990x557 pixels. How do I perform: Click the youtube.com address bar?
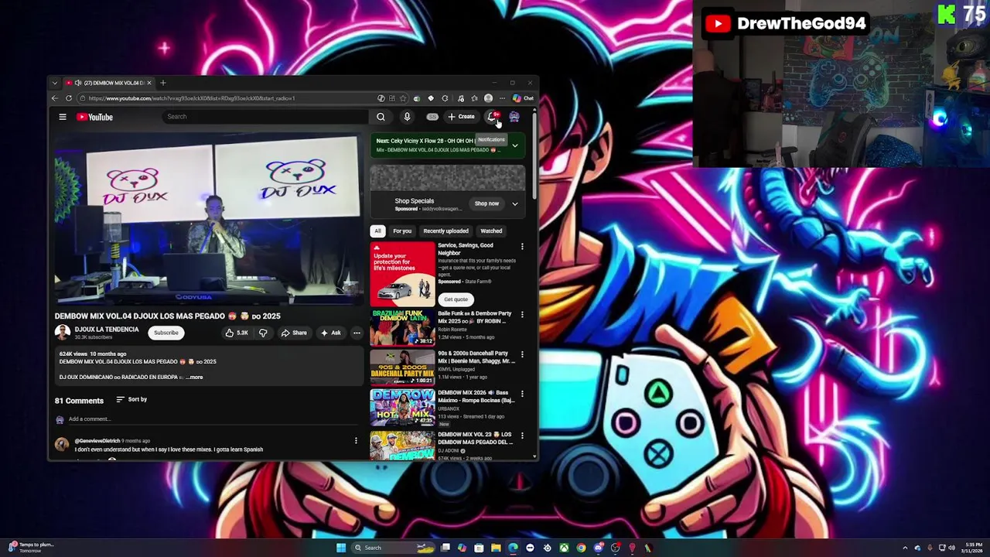pos(230,98)
